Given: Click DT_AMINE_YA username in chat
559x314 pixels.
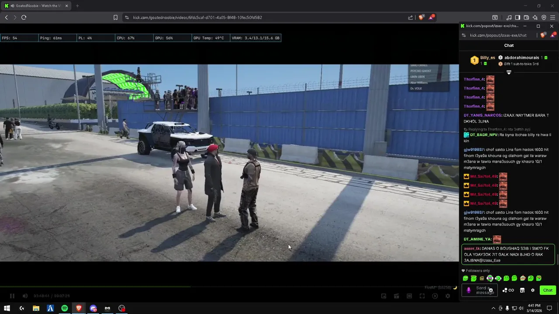Looking at the screenshot, I should (x=477, y=239).
